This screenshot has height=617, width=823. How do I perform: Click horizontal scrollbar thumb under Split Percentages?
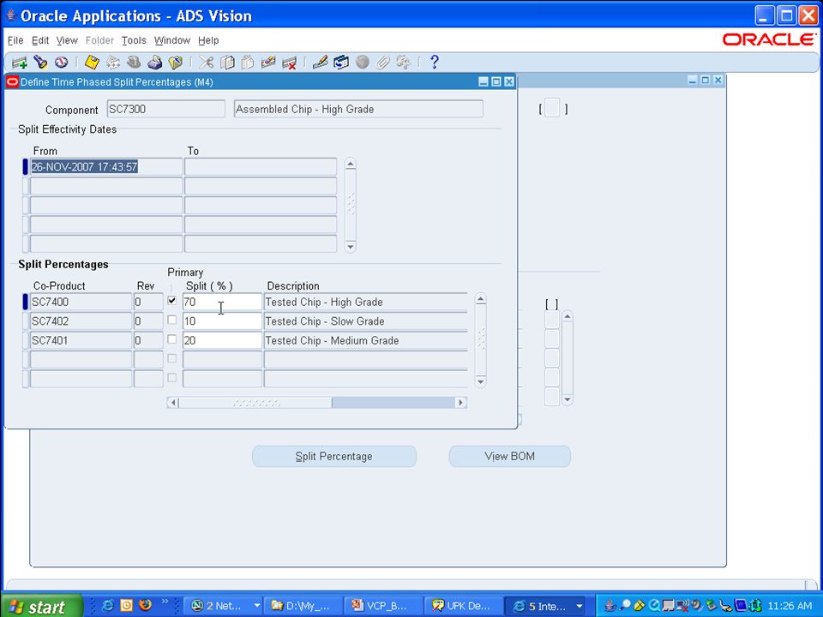click(255, 403)
